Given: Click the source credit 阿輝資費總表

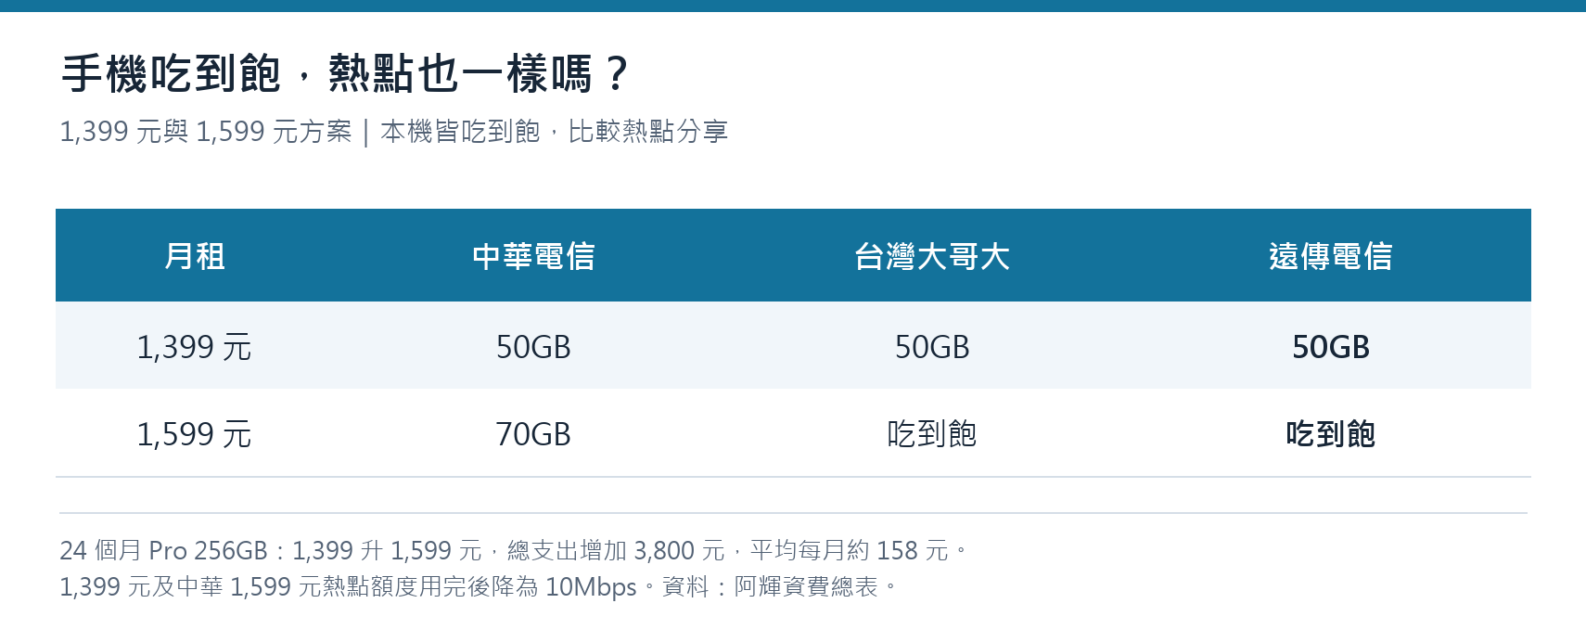Looking at the screenshot, I should click(x=806, y=587).
